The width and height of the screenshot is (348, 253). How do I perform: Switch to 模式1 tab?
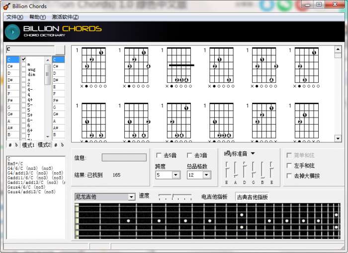click(x=28, y=145)
